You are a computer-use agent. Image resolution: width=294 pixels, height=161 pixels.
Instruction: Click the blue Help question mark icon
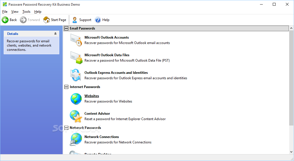tap(98, 20)
